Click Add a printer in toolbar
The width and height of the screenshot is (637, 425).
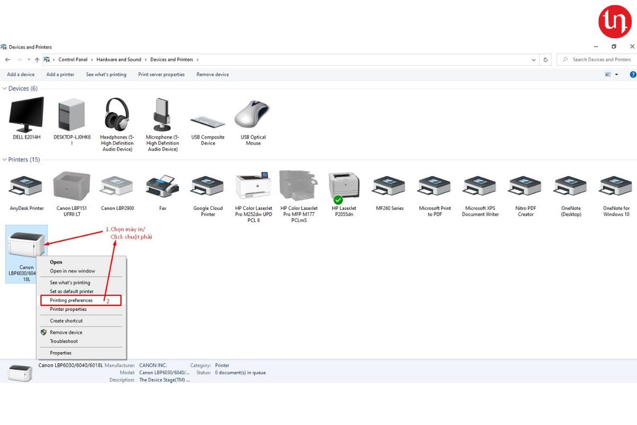[60, 74]
